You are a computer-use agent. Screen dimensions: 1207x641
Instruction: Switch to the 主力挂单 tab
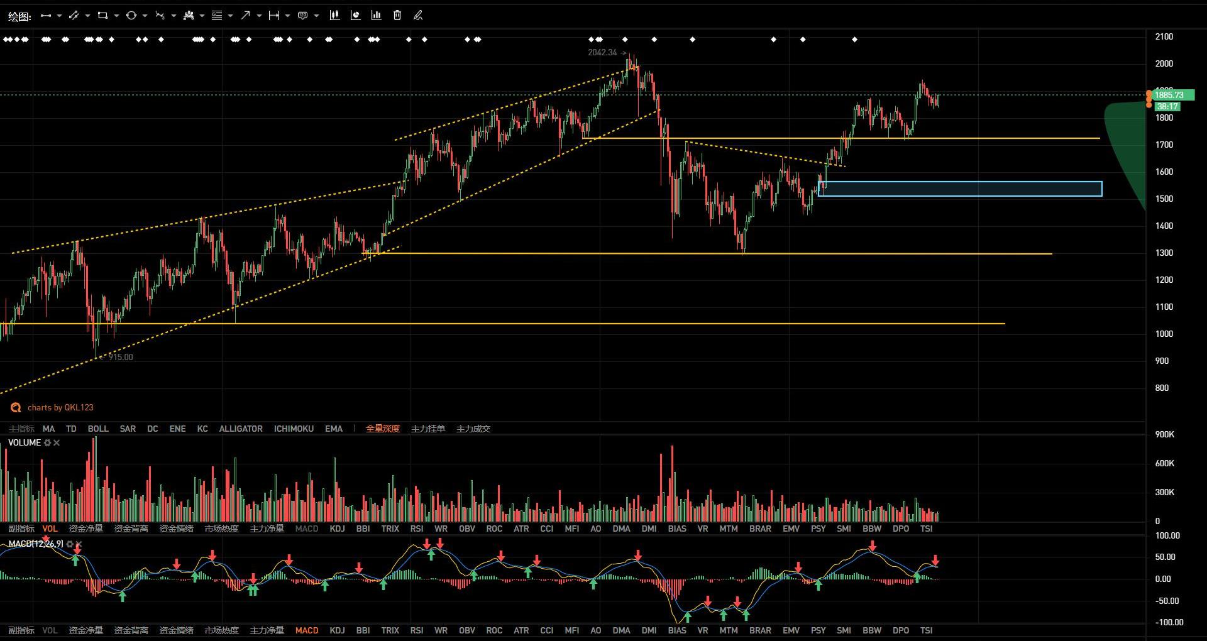428,429
